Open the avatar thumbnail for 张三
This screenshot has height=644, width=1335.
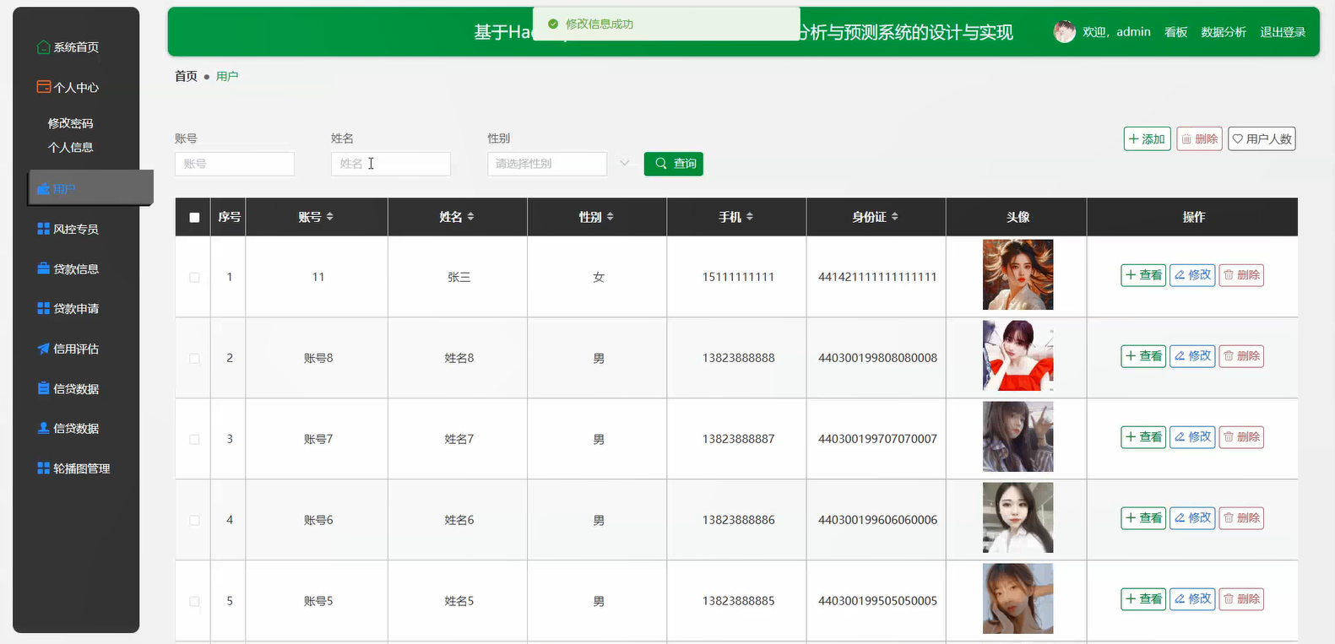click(1018, 275)
